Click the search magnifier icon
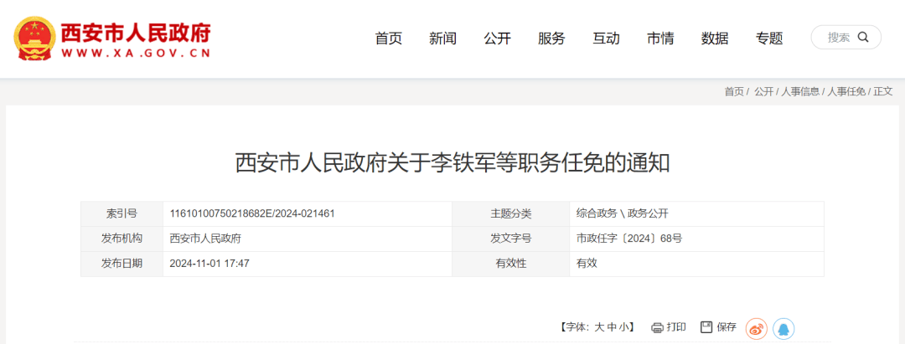The width and height of the screenshot is (905, 344). [x=863, y=38]
